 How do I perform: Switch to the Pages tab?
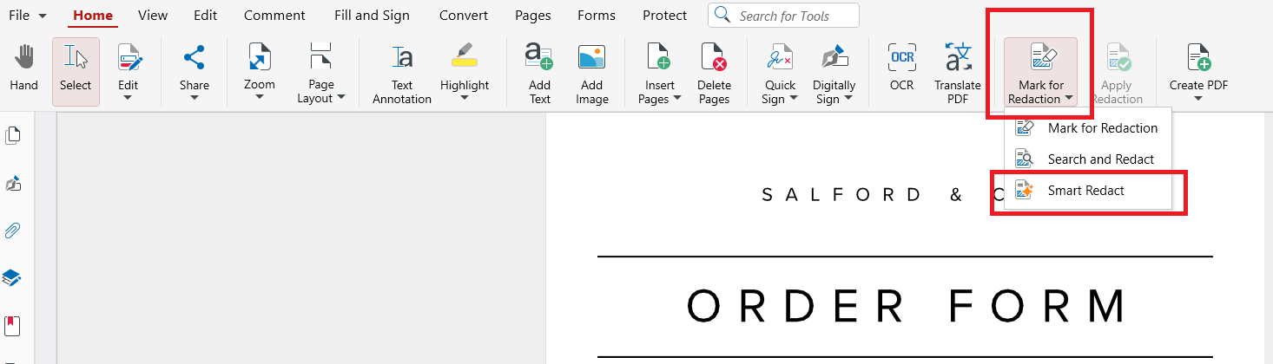pos(532,16)
